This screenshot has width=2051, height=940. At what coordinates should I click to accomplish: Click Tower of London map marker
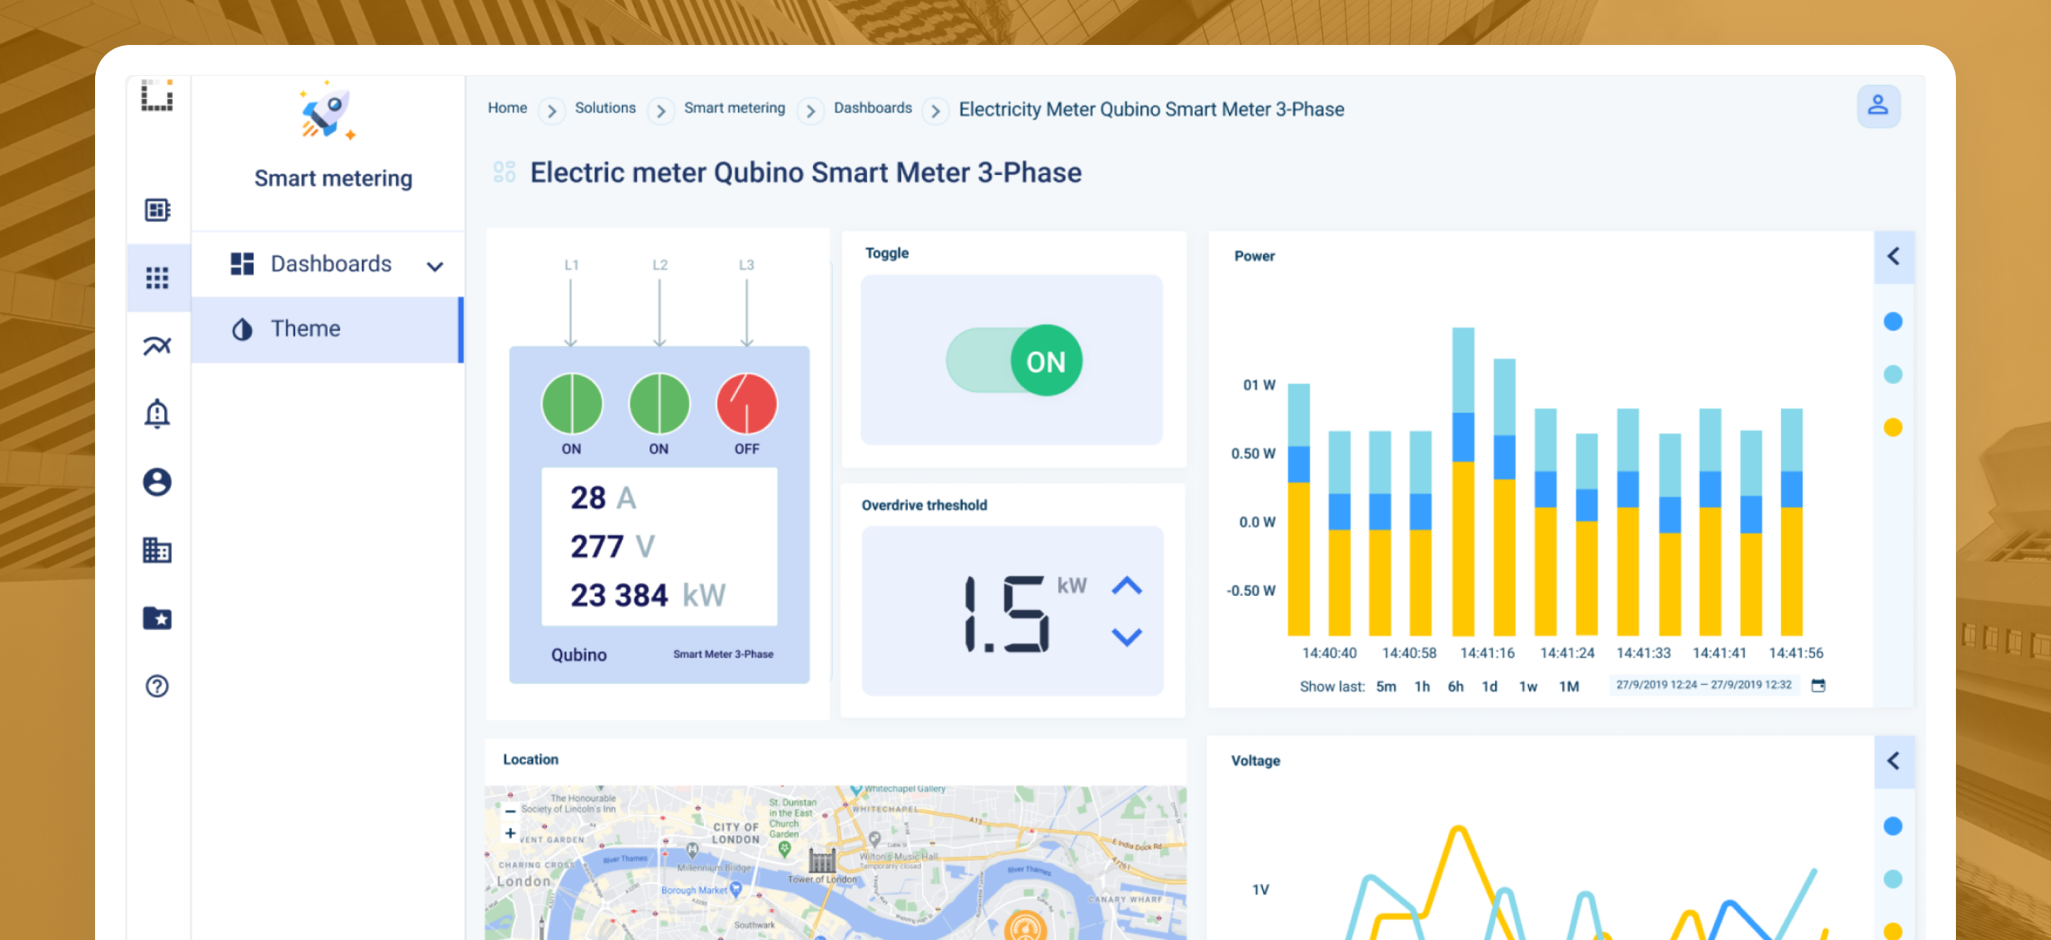coord(822,860)
